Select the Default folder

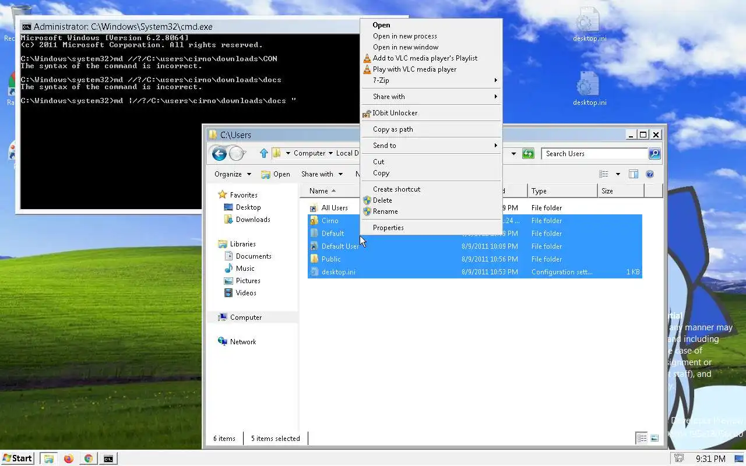[333, 234]
